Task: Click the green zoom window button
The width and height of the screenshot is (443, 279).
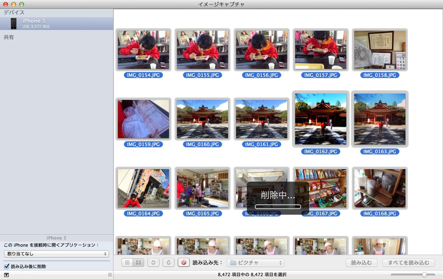Action: (22, 4)
